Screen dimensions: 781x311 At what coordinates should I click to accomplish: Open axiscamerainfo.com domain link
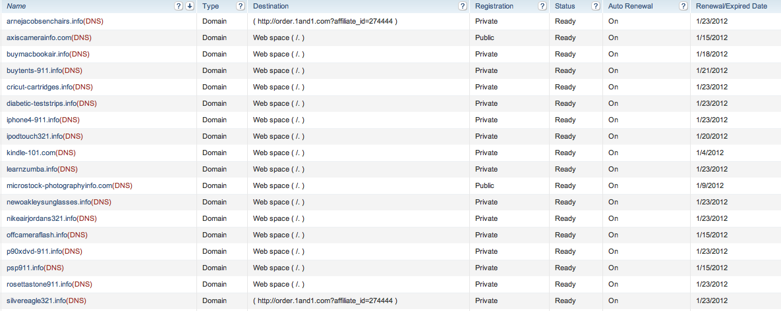pyautogui.click(x=39, y=37)
